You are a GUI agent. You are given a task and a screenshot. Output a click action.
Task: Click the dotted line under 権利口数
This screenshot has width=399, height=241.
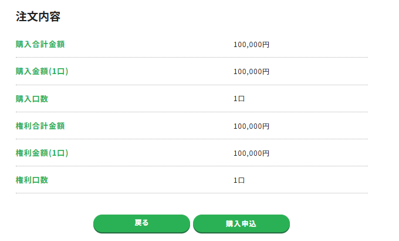pyautogui.click(x=191, y=193)
